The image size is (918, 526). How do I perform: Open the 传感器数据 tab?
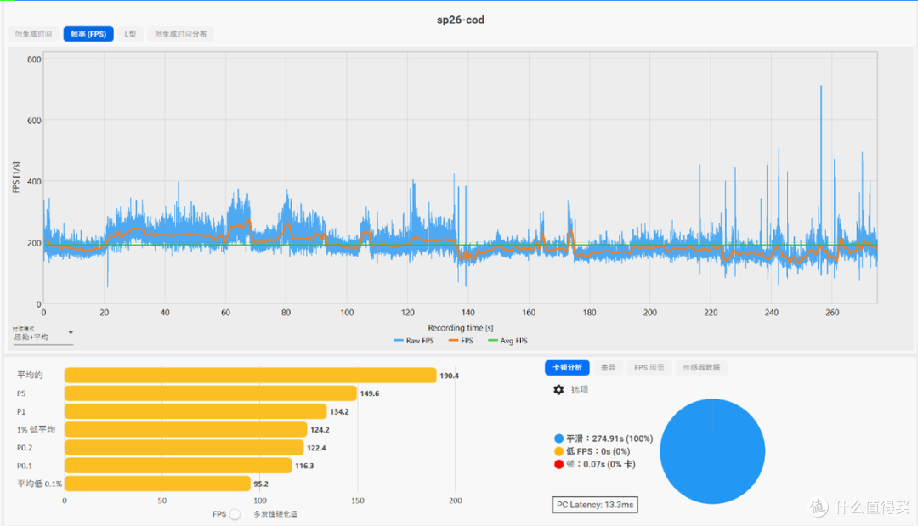pyautogui.click(x=701, y=367)
